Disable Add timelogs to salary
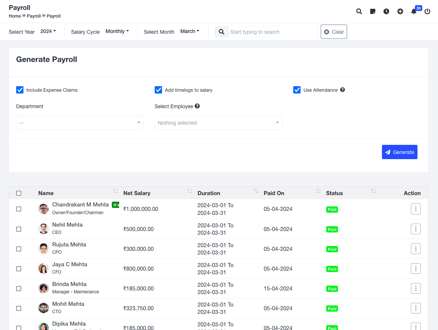The width and height of the screenshot is (438, 330). (x=158, y=89)
